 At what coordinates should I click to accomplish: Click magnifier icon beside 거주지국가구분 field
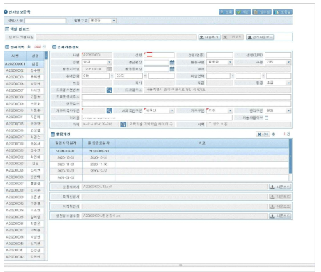click(x=110, y=110)
